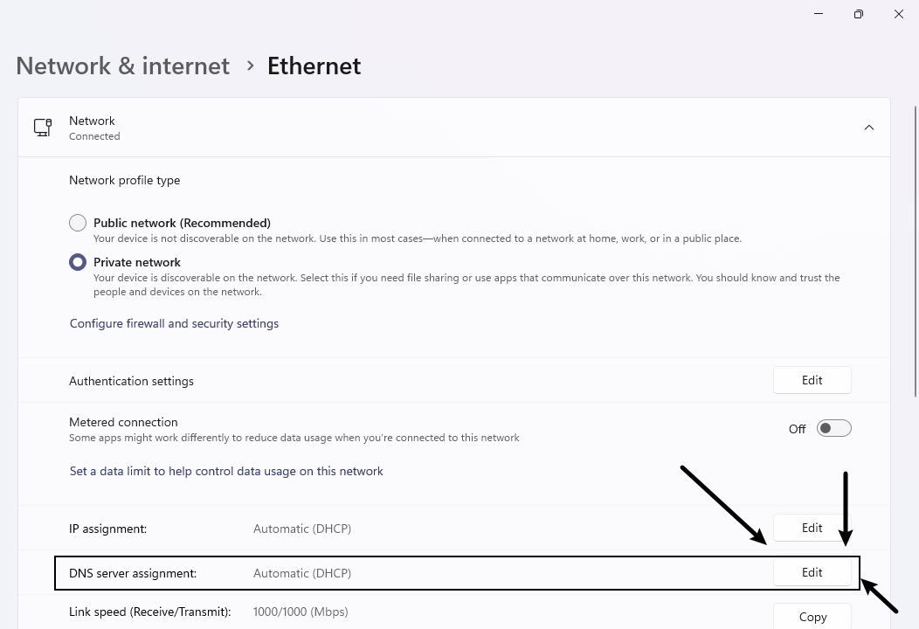Viewport: 919px width, 629px height.
Task: Click the window restore icon
Action: (858, 14)
